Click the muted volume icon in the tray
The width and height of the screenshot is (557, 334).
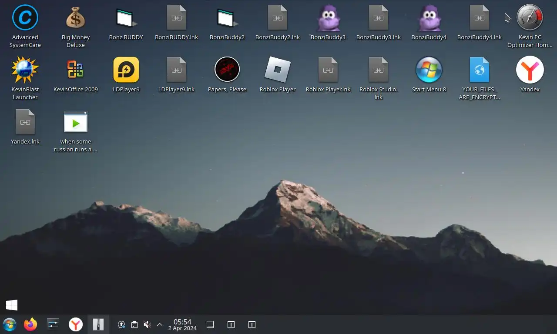148,324
